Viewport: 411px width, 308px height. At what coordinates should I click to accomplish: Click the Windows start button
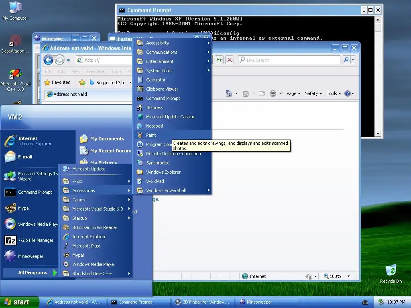(19, 302)
